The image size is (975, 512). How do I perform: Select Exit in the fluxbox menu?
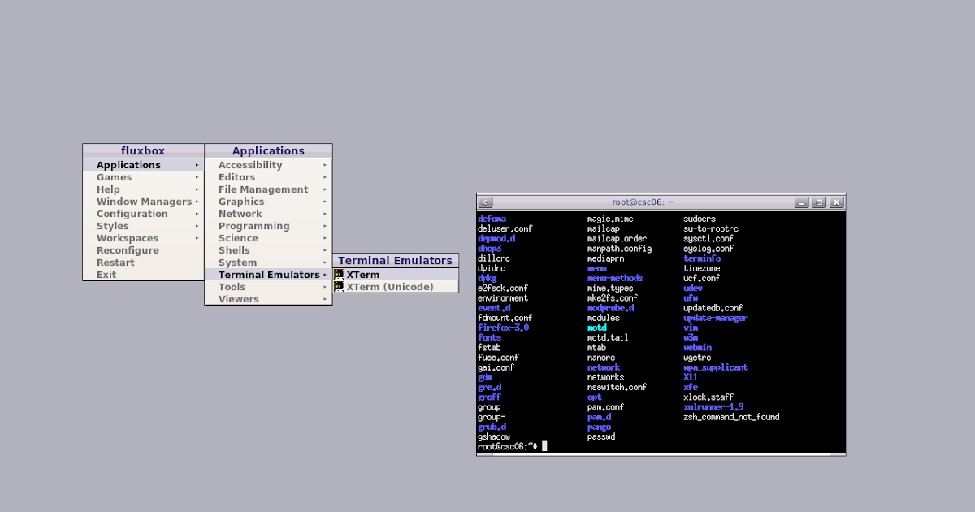pos(143,275)
